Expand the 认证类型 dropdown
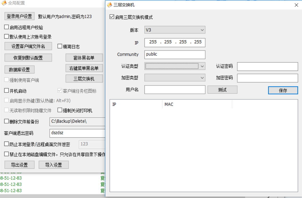This screenshot has height=198, width=302. 175,66
